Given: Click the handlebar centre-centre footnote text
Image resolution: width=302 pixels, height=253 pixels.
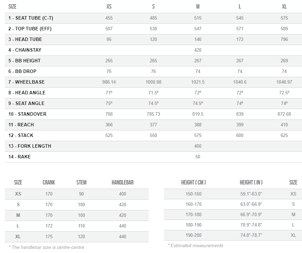Looking at the screenshot, I should (46, 247).
